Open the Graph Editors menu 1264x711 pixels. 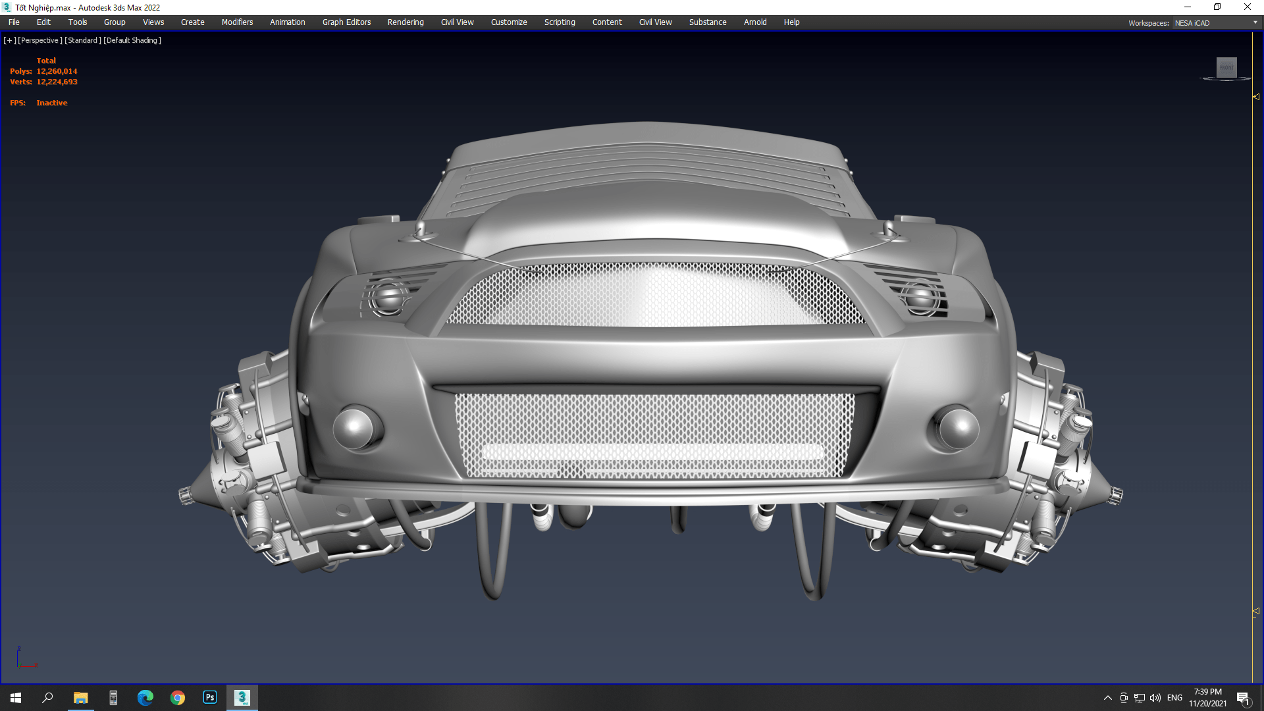pyautogui.click(x=346, y=22)
